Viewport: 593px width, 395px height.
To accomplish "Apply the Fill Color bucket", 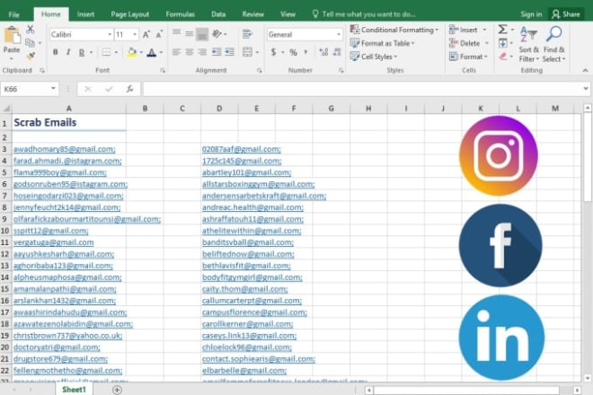I will point(131,52).
